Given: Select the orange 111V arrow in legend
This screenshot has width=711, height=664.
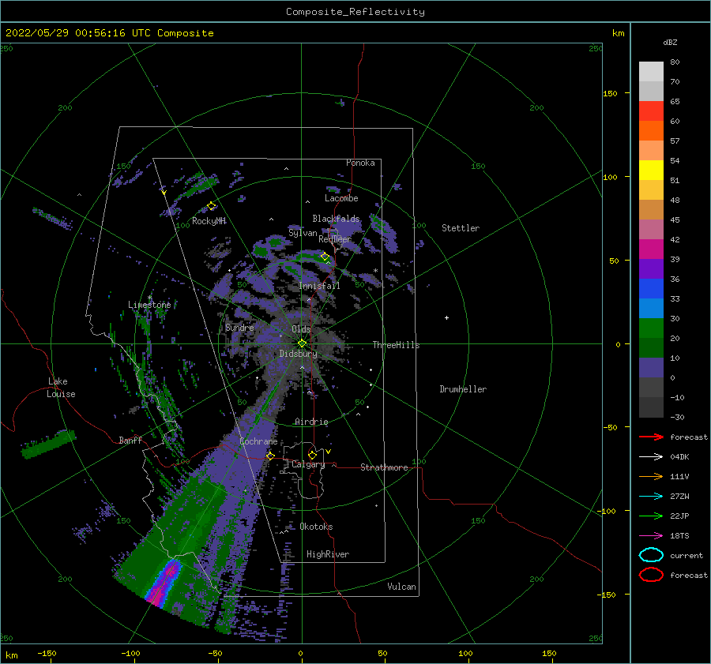Looking at the screenshot, I should [x=651, y=476].
